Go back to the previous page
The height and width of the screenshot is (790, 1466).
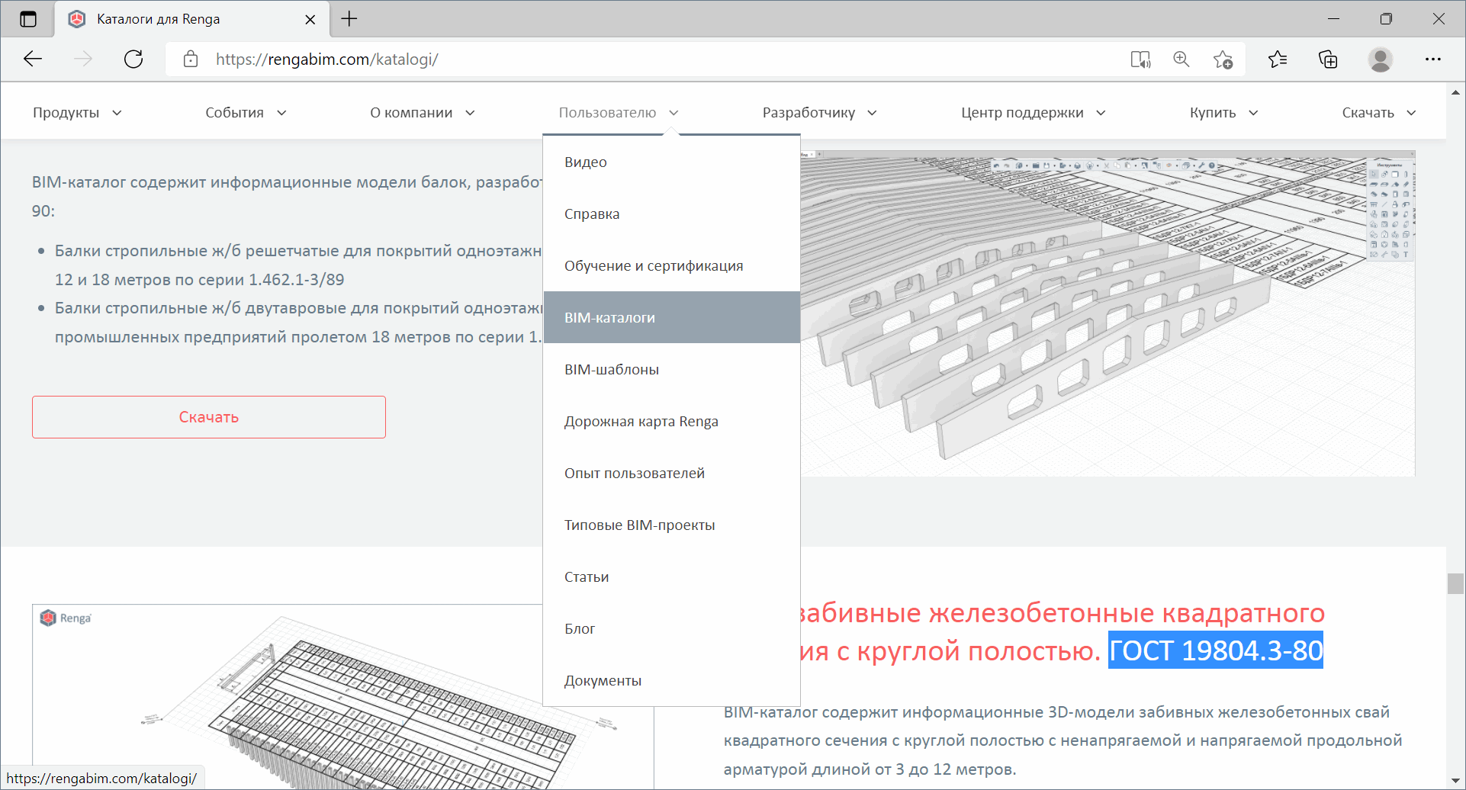pyautogui.click(x=33, y=59)
